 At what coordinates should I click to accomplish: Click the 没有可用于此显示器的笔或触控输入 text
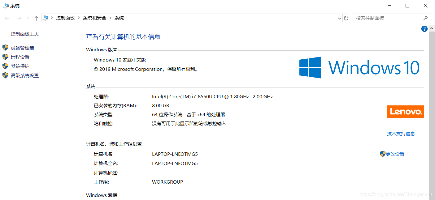pyautogui.click(x=189, y=124)
